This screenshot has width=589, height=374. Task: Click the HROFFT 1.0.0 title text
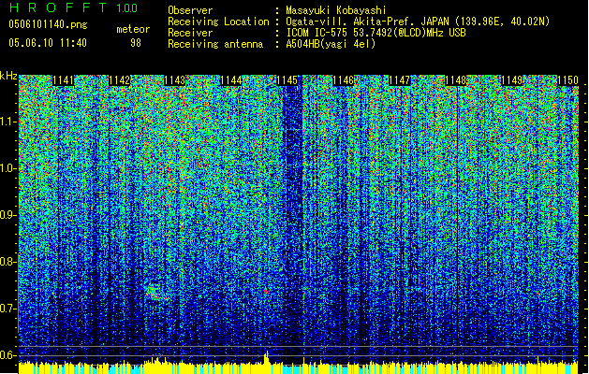click(x=73, y=7)
